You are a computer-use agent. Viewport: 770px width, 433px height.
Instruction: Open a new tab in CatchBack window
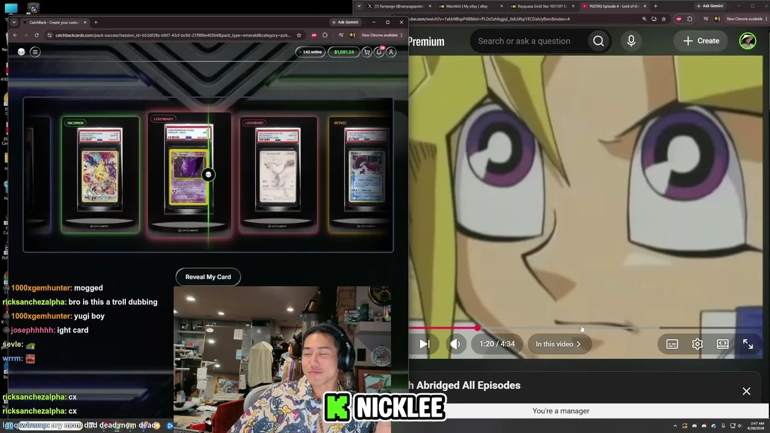click(x=96, y=22)
